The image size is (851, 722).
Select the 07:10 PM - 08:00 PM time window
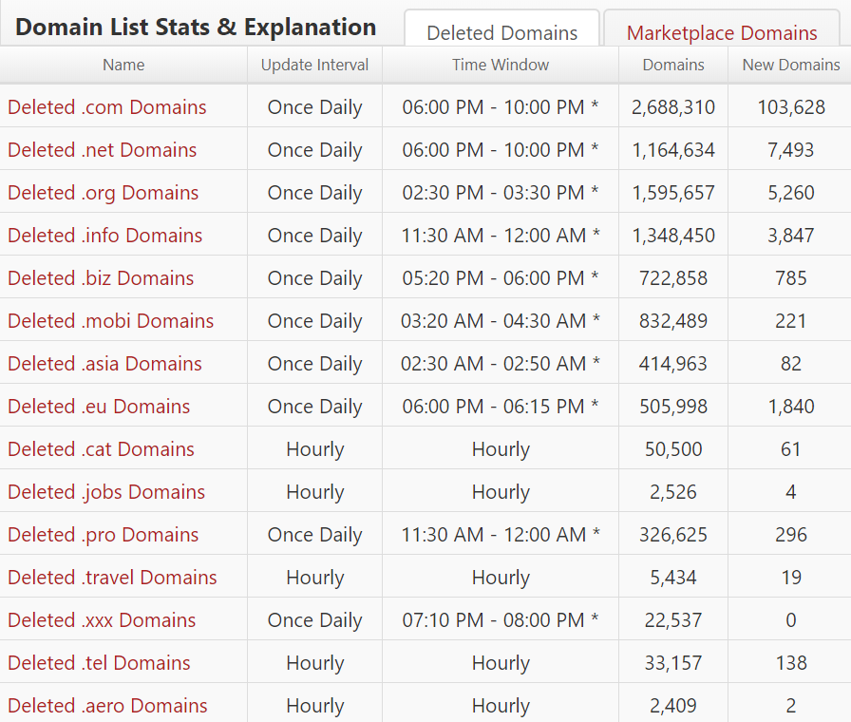[x=500, y=620]
